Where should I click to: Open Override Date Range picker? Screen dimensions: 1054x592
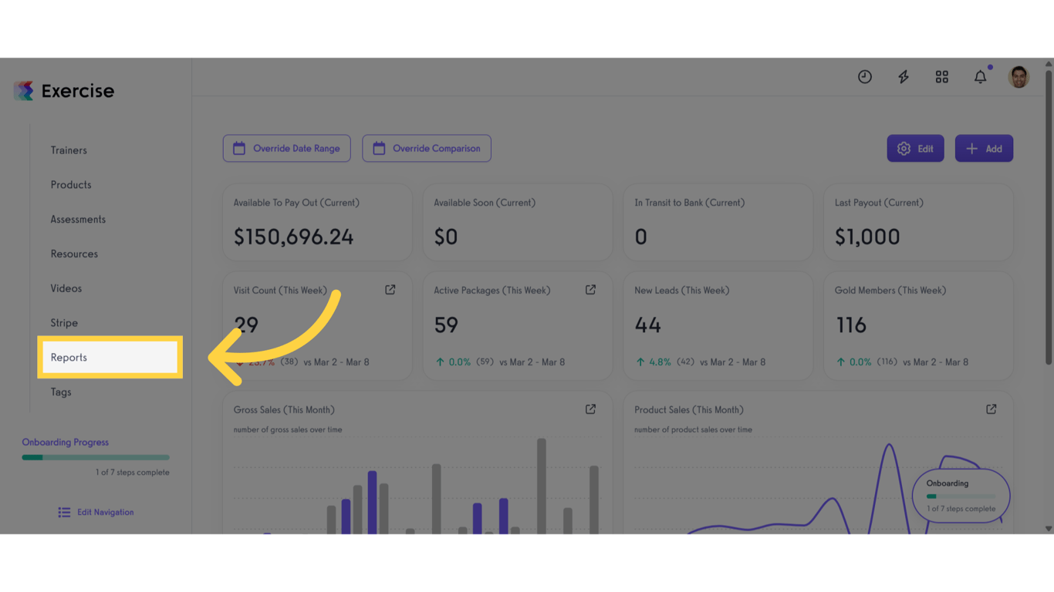point(287,149)
